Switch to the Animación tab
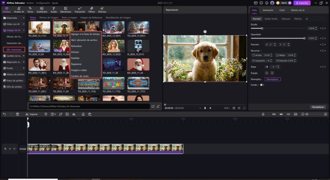 [268, 10]
